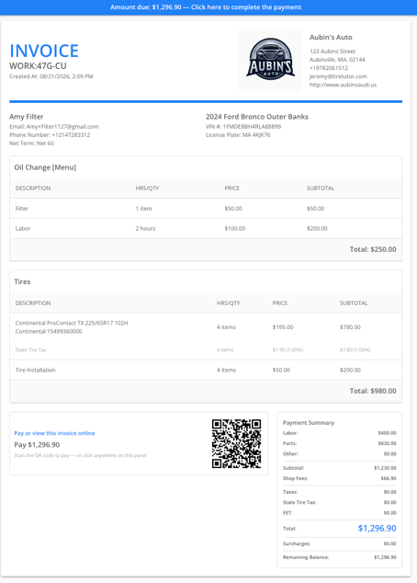Open the aubinsaudi.us website link
This screenshot has width=417, height=583.
pyautogui.click(x=344, y=85)
